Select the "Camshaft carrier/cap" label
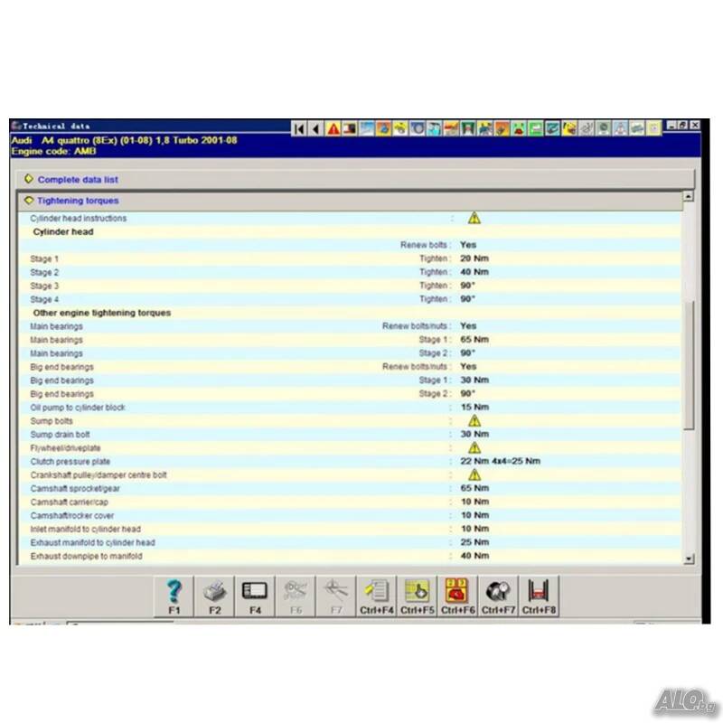Viewport: 723px width, 723px height. click(70, 502)
